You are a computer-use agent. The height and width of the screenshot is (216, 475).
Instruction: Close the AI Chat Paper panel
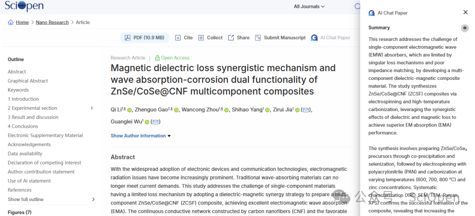(x=466, y=12)
